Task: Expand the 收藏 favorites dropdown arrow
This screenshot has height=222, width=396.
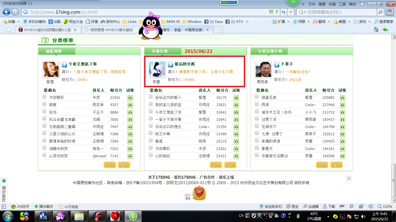Action: [x=18, y=22]
